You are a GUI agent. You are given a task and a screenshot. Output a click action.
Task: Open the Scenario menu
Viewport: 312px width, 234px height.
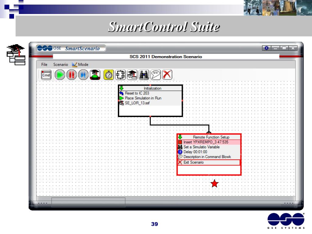click(61, 65)
